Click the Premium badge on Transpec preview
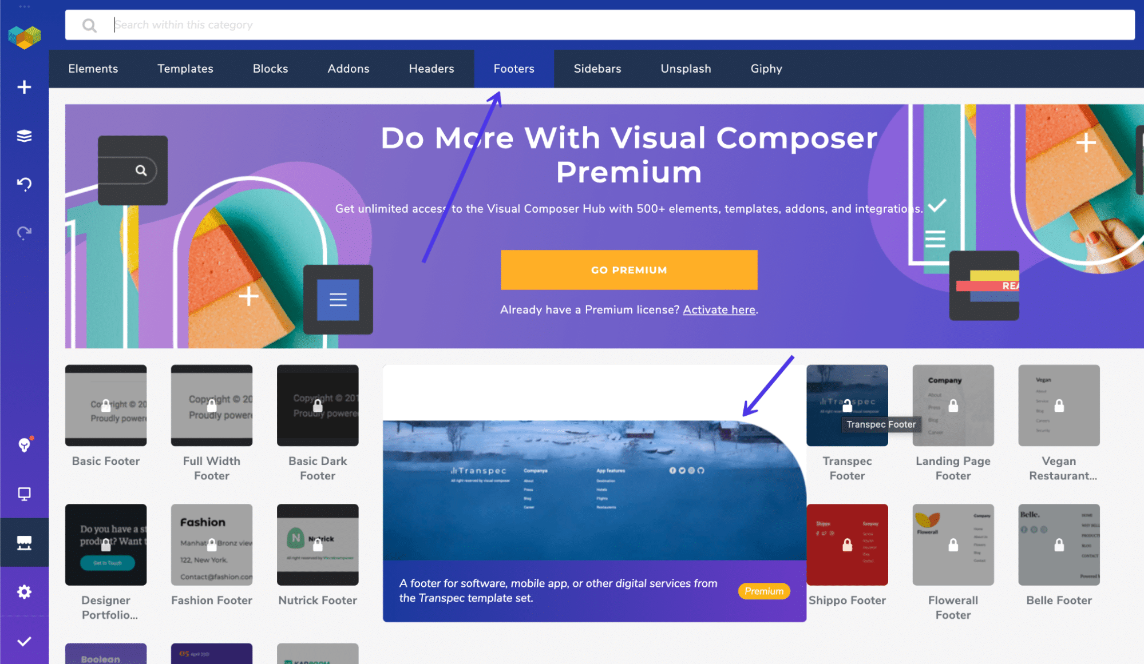The width and height of the screenshot is (1144, 664). (x=764, y=591)
